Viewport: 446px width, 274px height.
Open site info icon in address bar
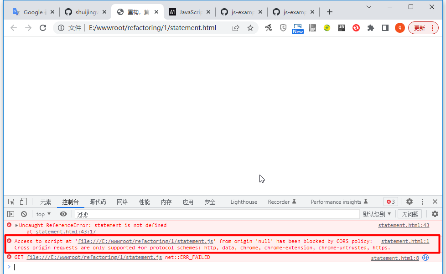click(x=61, y=28)
